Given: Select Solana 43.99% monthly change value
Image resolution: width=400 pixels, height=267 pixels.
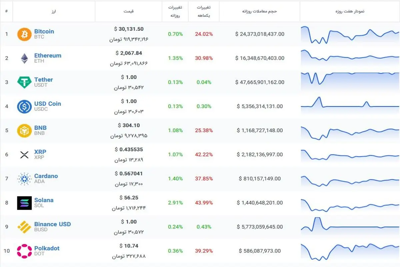Looking at the screenshot, I should (x=204, y=203).
